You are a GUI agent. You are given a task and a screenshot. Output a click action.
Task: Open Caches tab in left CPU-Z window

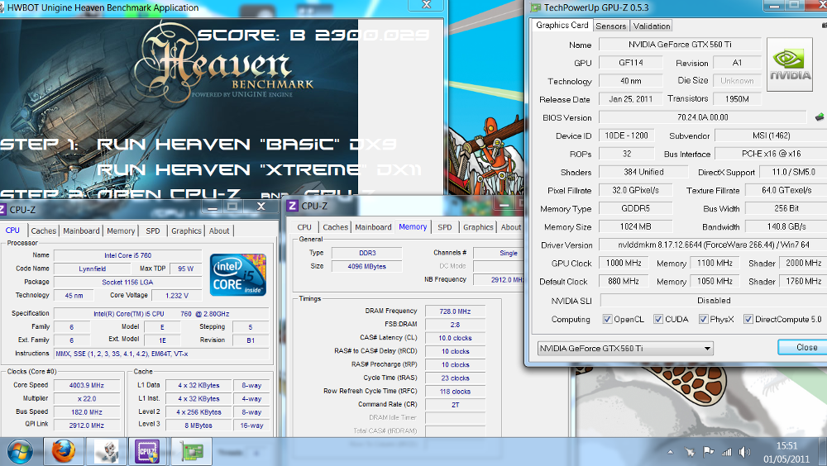click(43, 231)
